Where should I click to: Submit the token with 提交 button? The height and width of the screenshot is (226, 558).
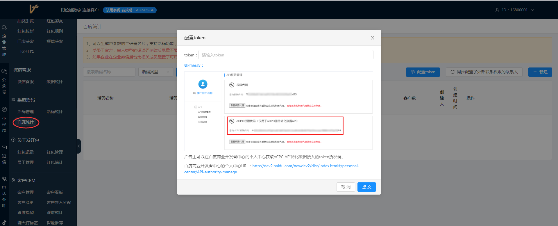(x=366, y=187)
